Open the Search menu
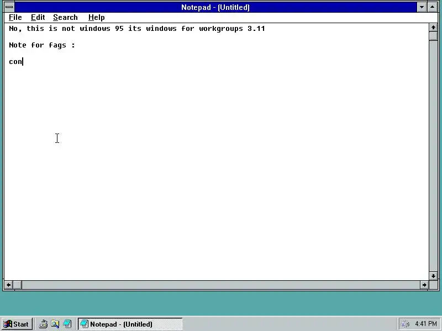This screenshot has width=442, height=331. pyautogui.click(x=65, y=18)
